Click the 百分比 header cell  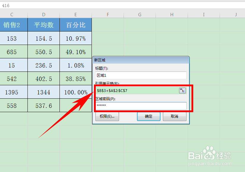click(76, 25)
